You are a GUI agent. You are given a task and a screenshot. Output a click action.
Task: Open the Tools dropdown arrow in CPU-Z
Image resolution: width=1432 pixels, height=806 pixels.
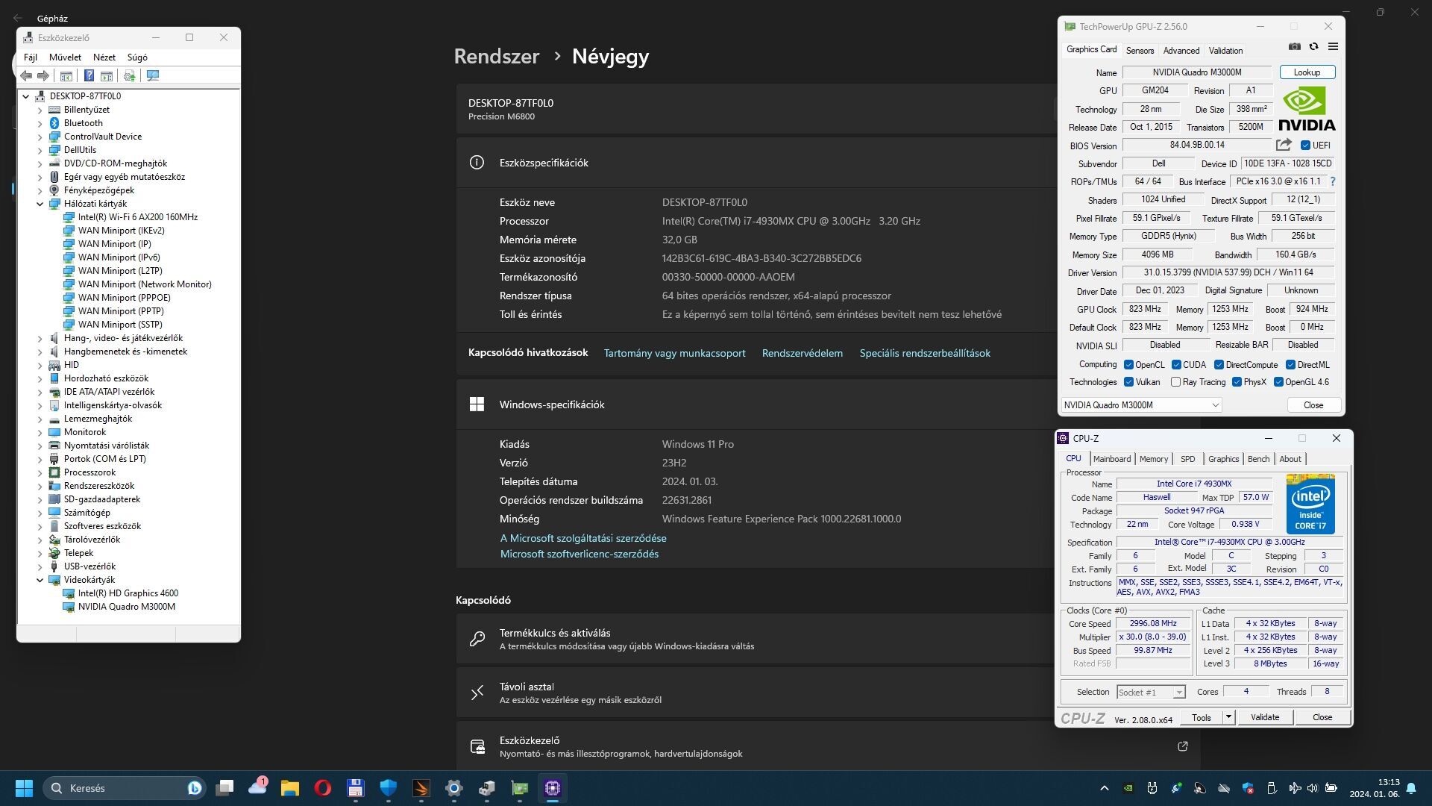pos(1228,717)
